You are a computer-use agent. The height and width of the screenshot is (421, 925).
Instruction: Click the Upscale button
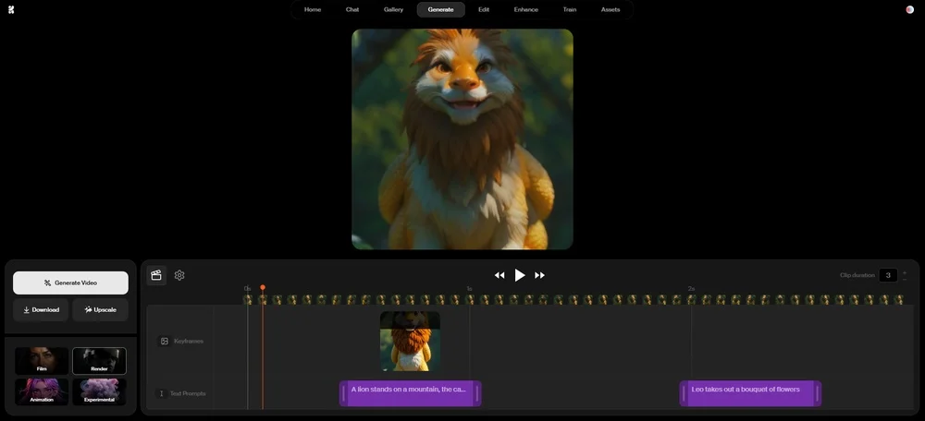point(100,310)
